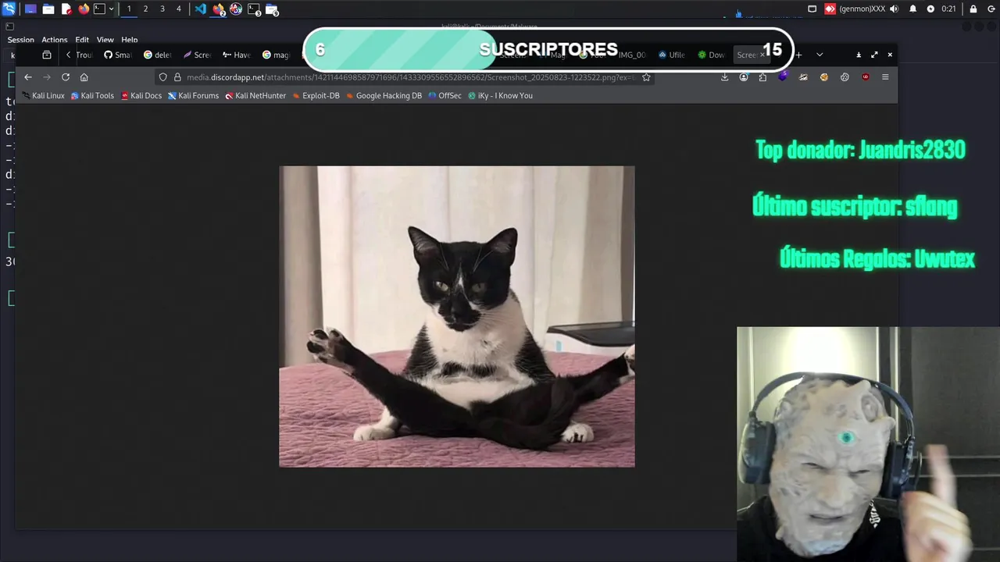Switch to the GitHub 'Sma' tab
The height and width of the screenshot is (562, 1000).
pyautogui.click(x=118, y=55)
